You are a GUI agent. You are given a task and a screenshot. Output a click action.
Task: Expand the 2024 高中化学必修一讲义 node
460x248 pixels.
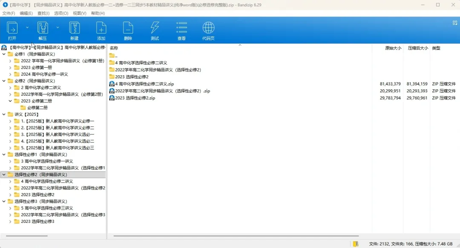(x=10, y=74)
